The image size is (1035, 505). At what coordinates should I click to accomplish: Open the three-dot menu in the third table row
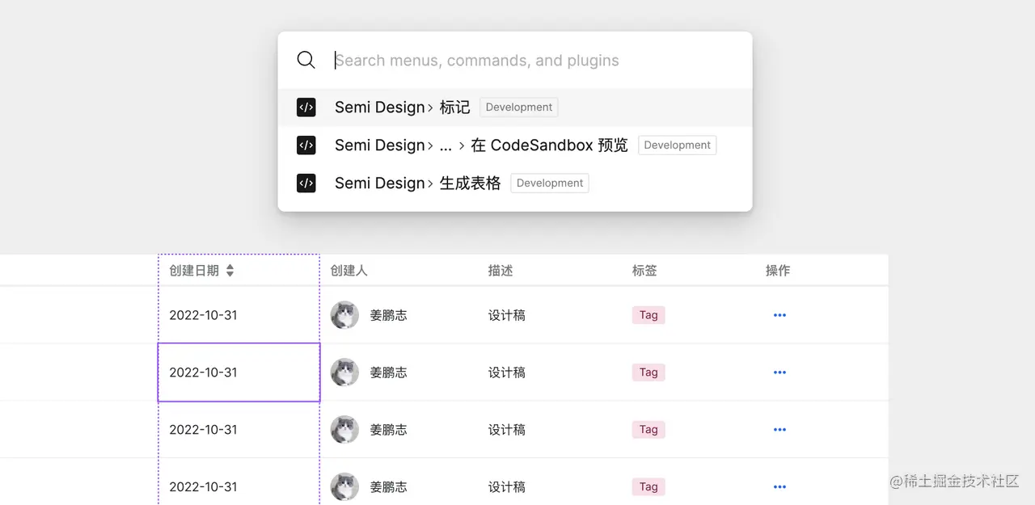[779, 430]
